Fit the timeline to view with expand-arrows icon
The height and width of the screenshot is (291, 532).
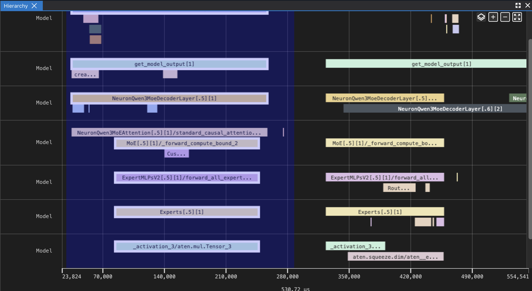click(517, 17)
